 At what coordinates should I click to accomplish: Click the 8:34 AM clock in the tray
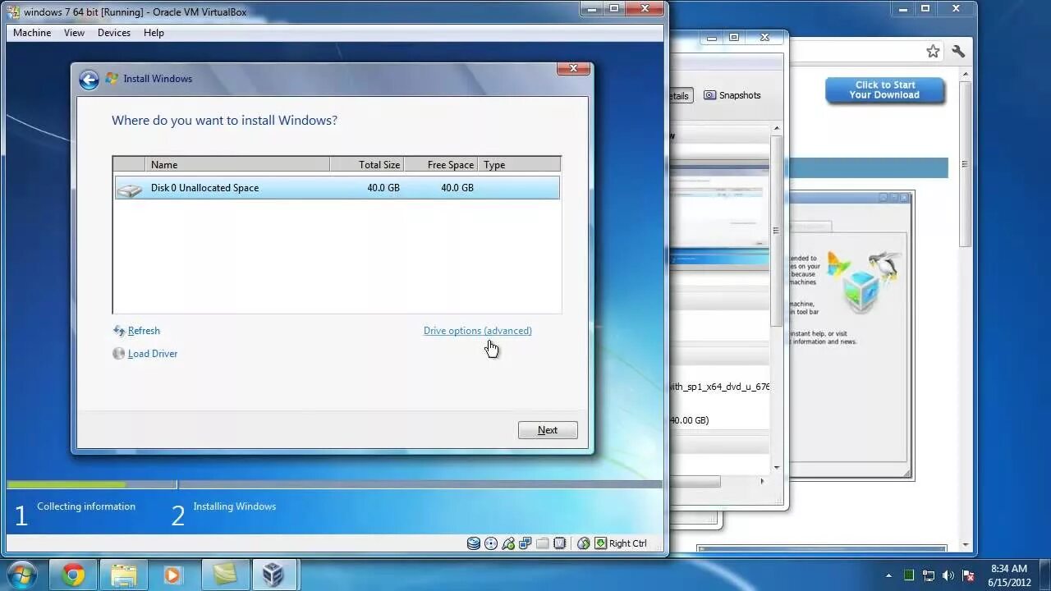(x=1009, y=569)
